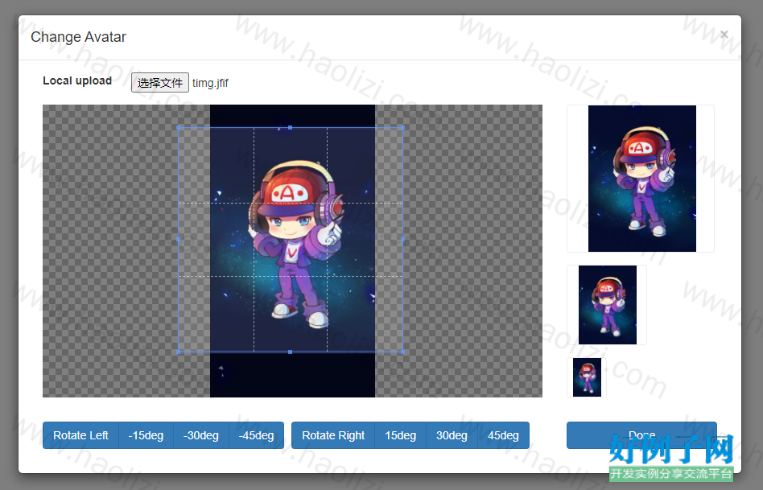The height and width of the screenshot is (490, 763).
Task: Click the top-center crop box handle
Action: [x=291, y=127]
